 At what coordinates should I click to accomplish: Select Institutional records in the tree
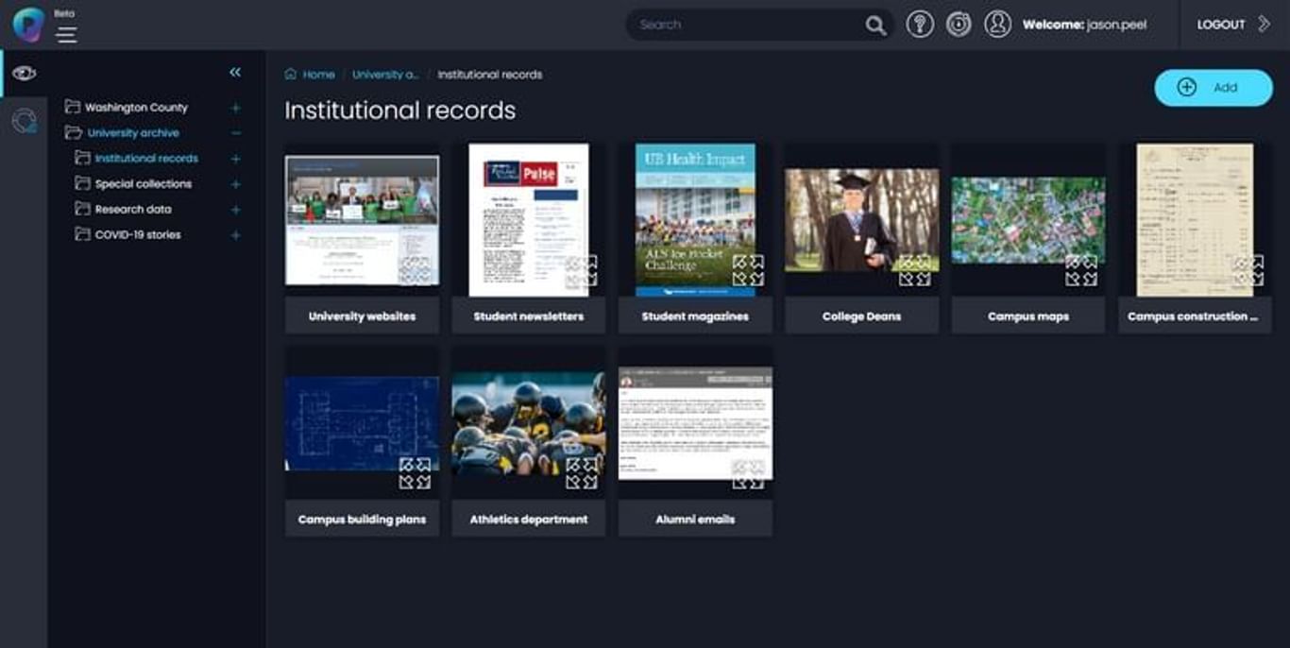coord(146,159)
